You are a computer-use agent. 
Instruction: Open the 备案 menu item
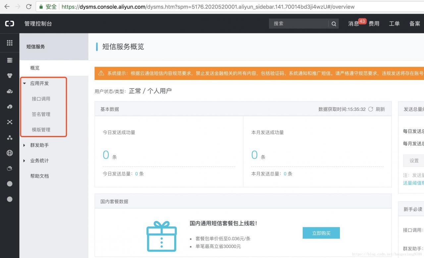coord(415,23)
